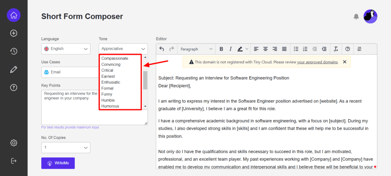Open the Language dropdown showing English

point(66,49)
